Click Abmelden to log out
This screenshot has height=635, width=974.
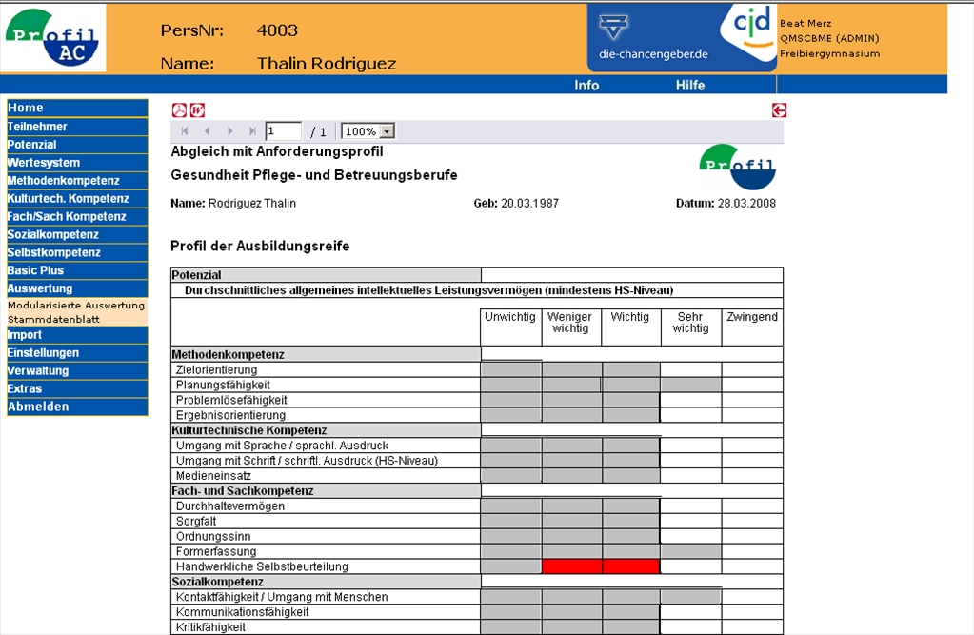tap(38, 407)
